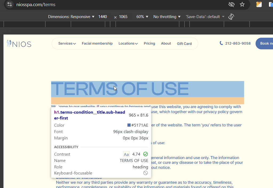Rotate the device viewport orientation
273x188 pixels.
(x=231, y=17)
